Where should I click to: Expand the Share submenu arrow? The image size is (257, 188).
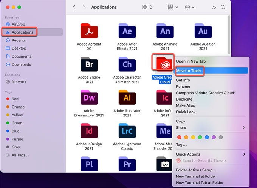[x=244, y=128]
